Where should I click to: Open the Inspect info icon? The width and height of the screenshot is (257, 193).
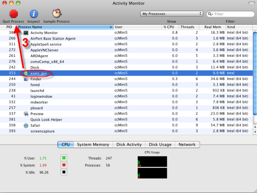[x=34, y=14]
